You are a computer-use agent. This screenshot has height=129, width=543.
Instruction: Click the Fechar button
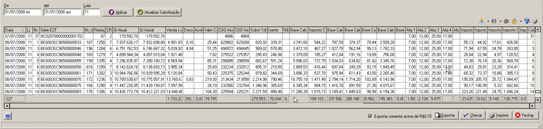[x=524, y=115]
